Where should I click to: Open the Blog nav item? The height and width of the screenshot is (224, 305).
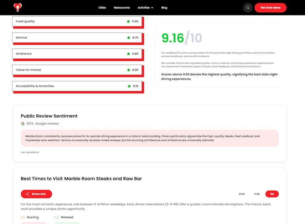(164, 8)
